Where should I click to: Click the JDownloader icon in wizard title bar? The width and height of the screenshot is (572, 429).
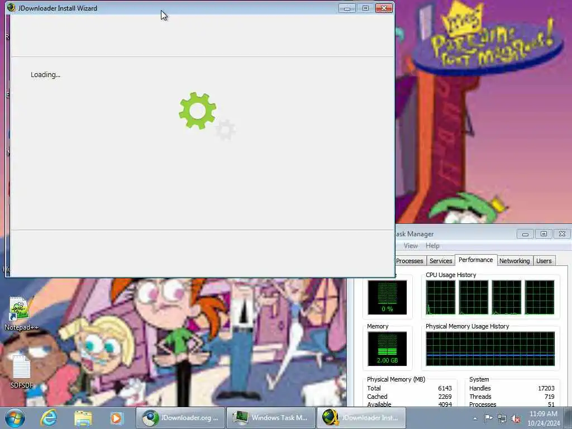(11, 8)
